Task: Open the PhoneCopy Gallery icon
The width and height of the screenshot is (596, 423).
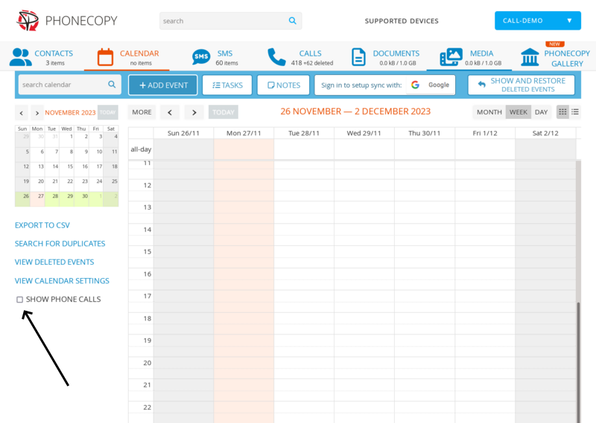Action: tap(530, 57)
